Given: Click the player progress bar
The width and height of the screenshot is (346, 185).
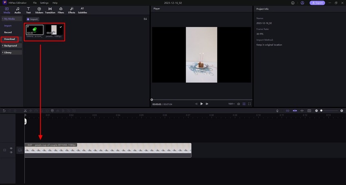Looking at the screenshot, I should [201, 100].
